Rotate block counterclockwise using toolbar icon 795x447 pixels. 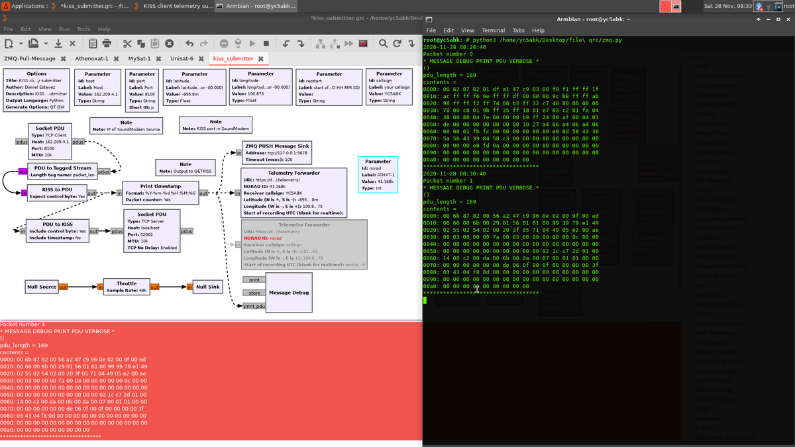pyautogui.click(x=286, y=43)
